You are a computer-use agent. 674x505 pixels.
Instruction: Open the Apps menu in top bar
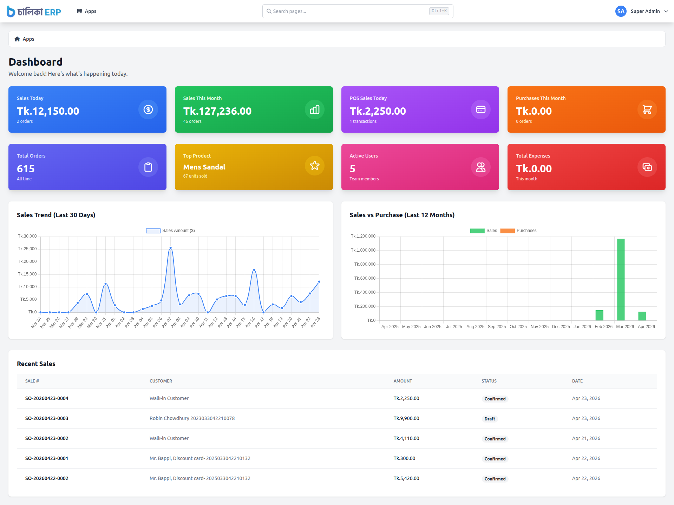click(x=87, y=11)
